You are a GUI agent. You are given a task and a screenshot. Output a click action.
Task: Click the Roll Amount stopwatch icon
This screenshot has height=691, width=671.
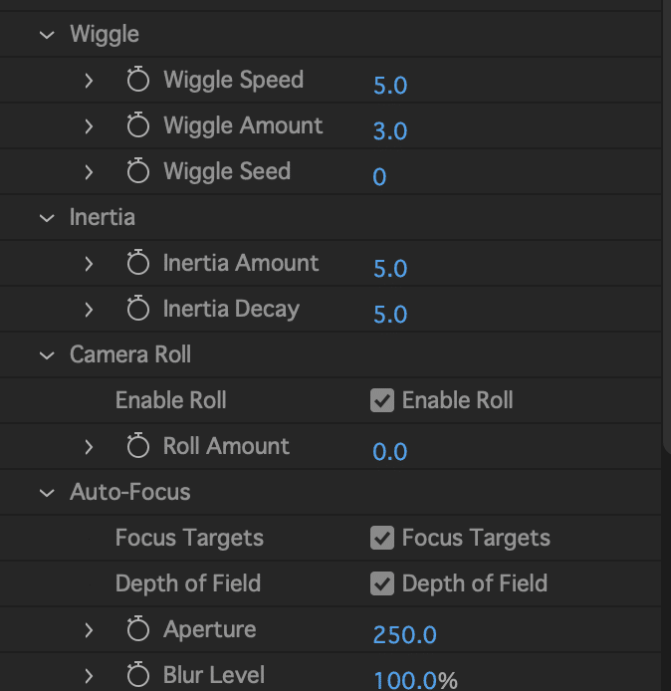pos(138,447)
